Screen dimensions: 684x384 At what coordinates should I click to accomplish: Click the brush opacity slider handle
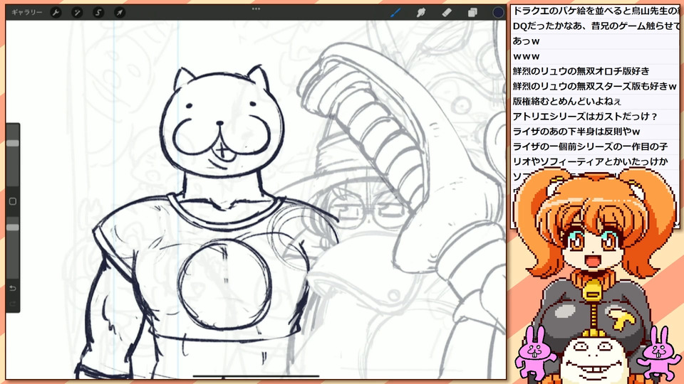coord(13,228)
